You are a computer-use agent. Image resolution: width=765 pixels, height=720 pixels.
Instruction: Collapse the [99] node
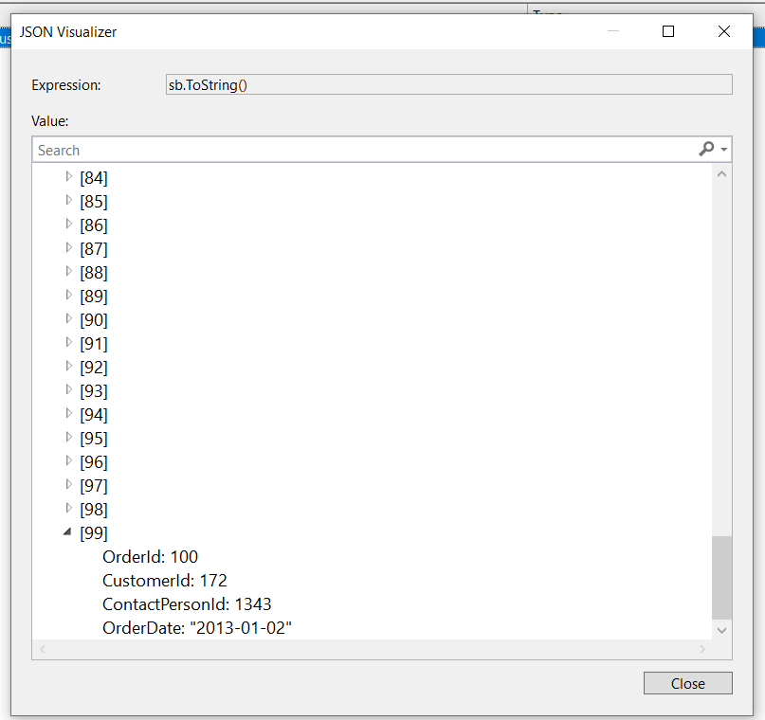click(x=68, y=531)
